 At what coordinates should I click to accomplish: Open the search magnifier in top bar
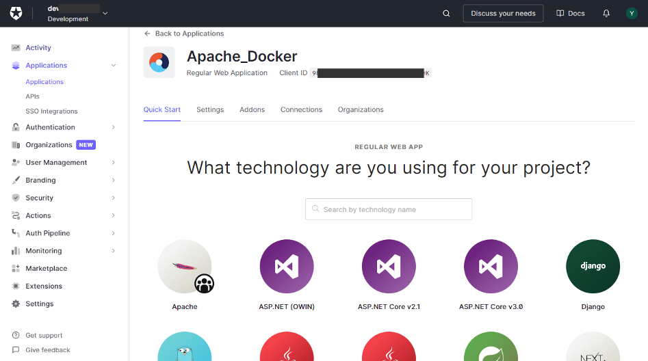446,13
